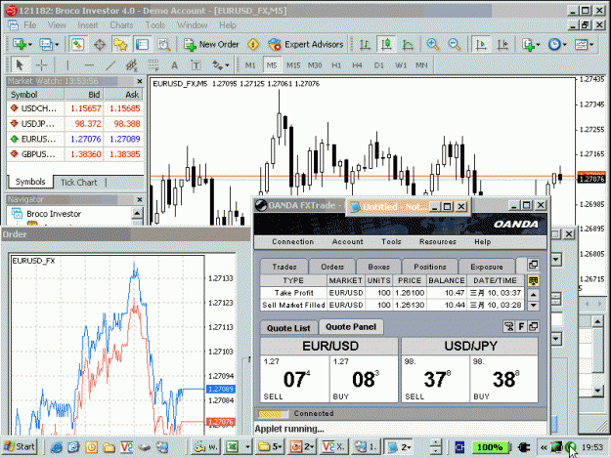Open the File menu

[29, 25]
